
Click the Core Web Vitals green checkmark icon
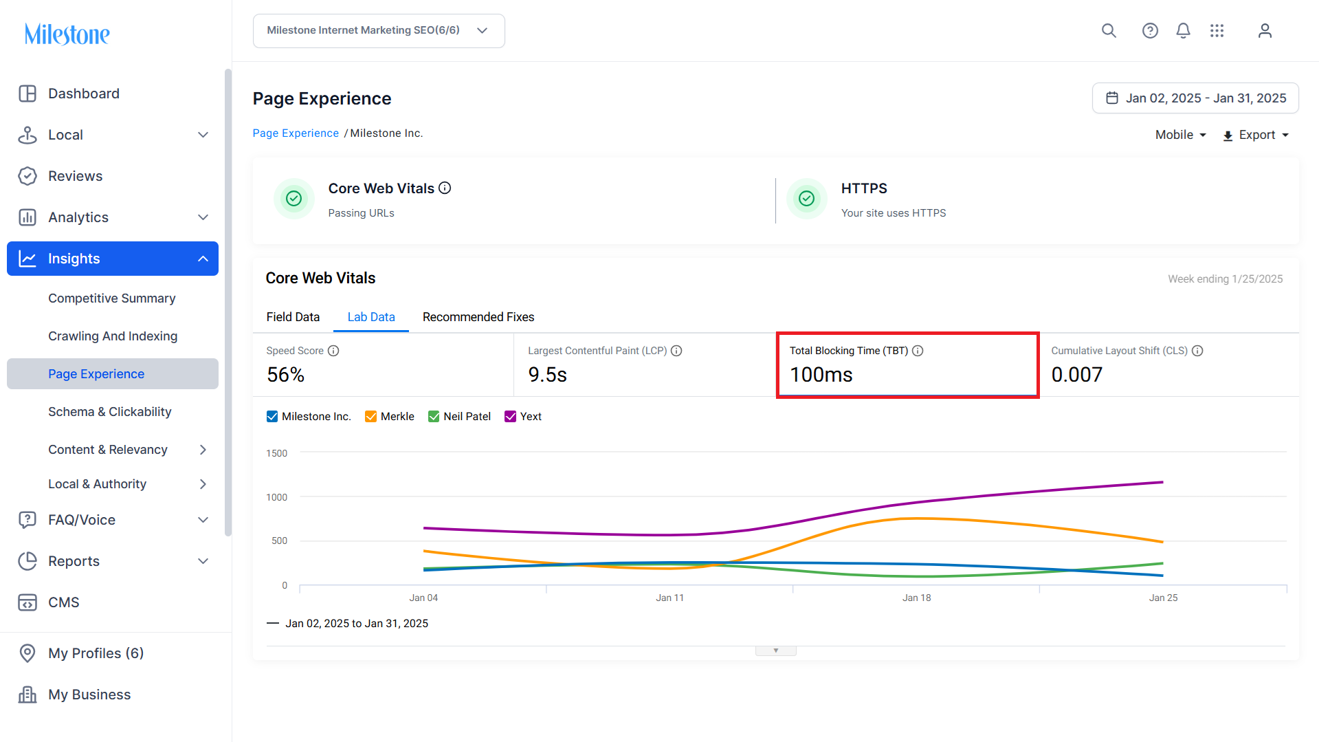(294, 199)
